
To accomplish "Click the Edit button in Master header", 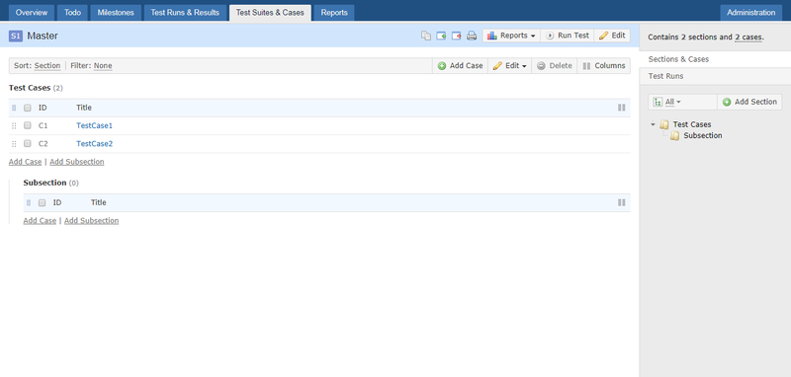I will click(612, 36).
